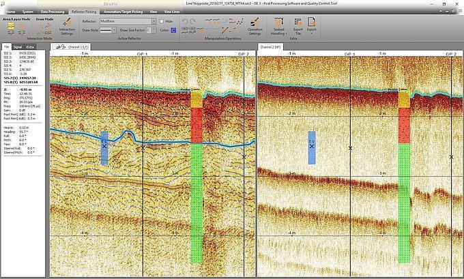464x279 pixels.
Task: Click the blue reflector Color swatch
Action: coord(174,30)
